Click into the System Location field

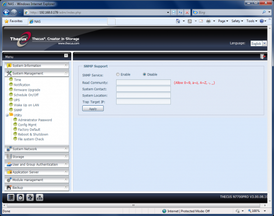(143, 95)
